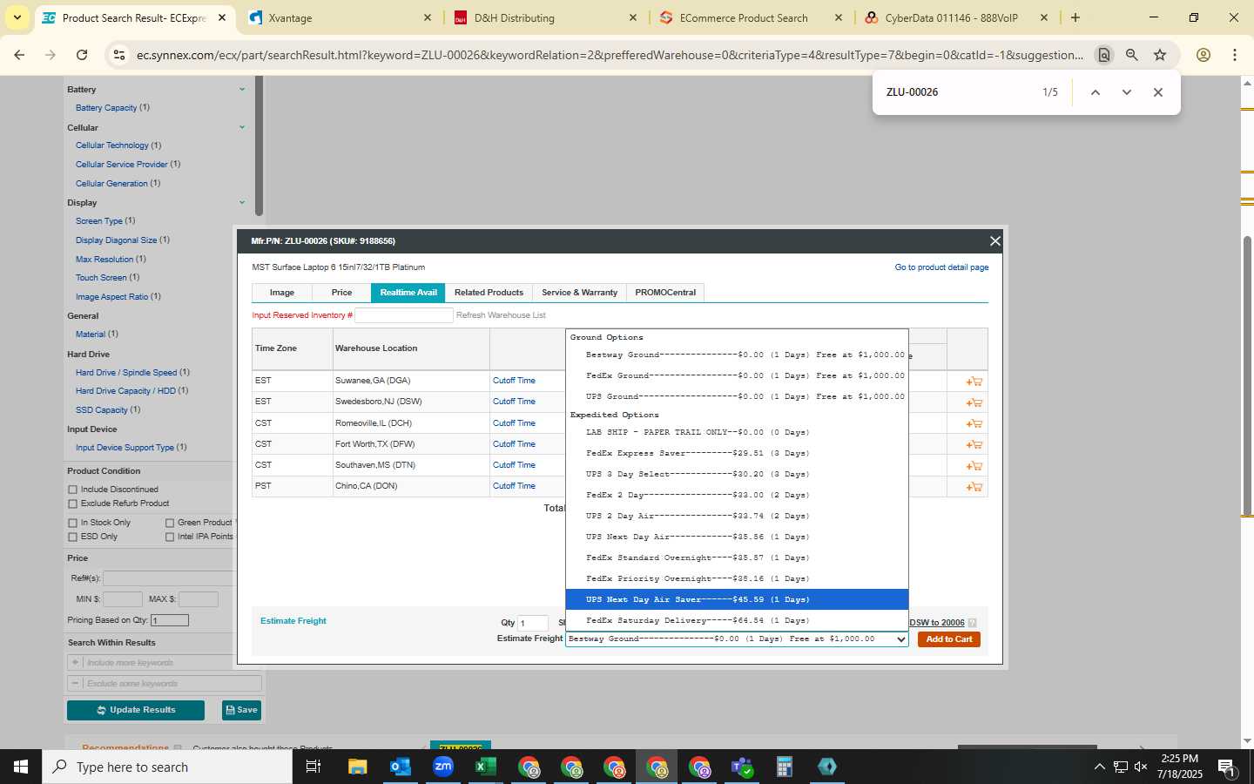Open the browser zoom magnifier icon
This screenshot has width=1254, height=784.
point(1132,55)
